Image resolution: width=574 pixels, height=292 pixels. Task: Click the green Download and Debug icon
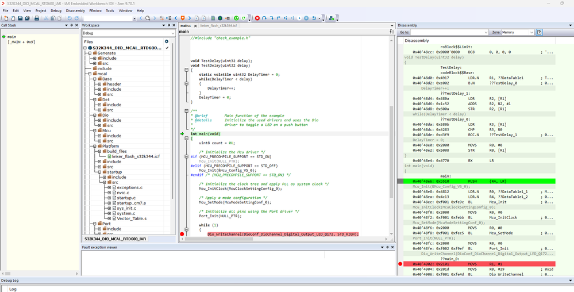pyautogui.click(x=236, y=18)
